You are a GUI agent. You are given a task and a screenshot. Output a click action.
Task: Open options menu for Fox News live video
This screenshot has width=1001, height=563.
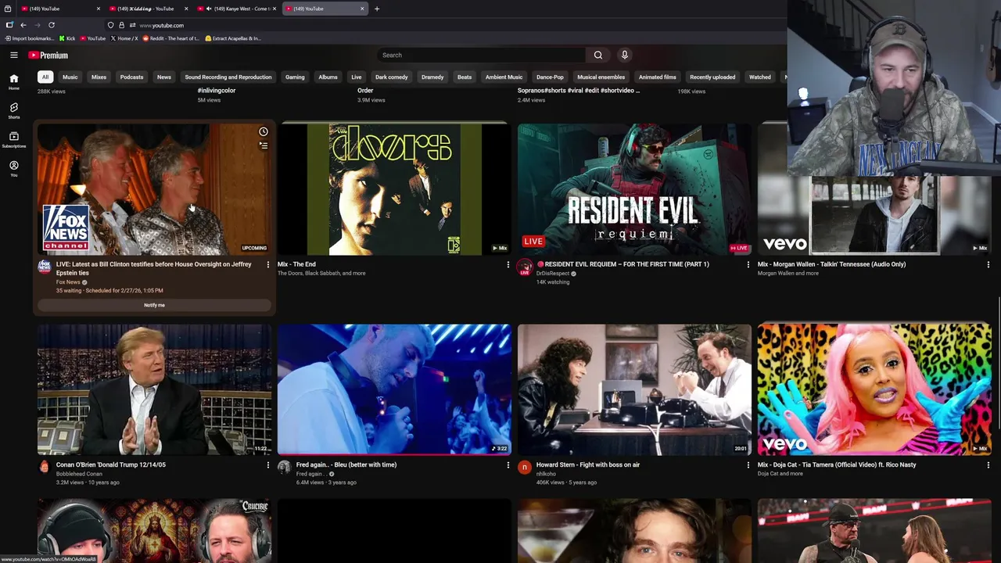pyautogui.click(x=268, y=264)
